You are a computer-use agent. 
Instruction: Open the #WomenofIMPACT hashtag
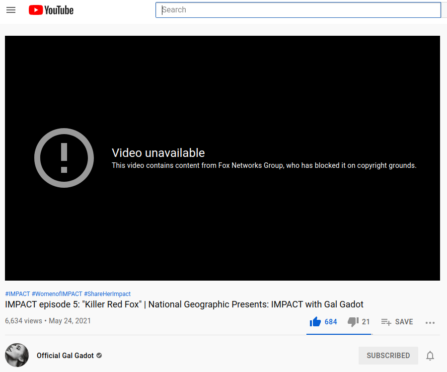57,294
